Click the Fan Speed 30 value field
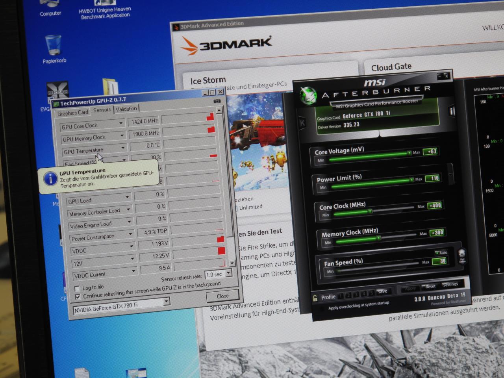This screenshot has height=378, width=504. 439,261
